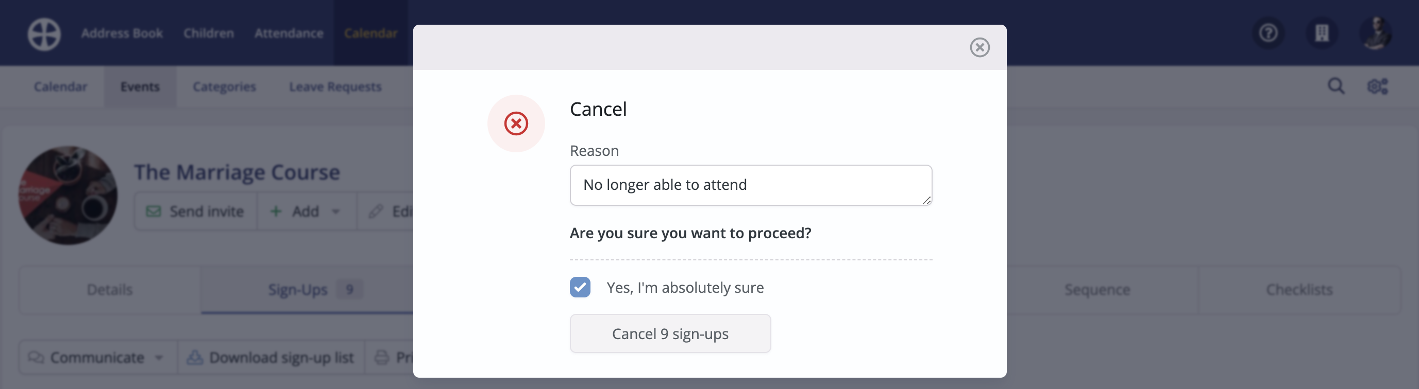Screen dimensions: 1419x389
Task: Click the building icon in the header
Action: [x=1322, y=33]
